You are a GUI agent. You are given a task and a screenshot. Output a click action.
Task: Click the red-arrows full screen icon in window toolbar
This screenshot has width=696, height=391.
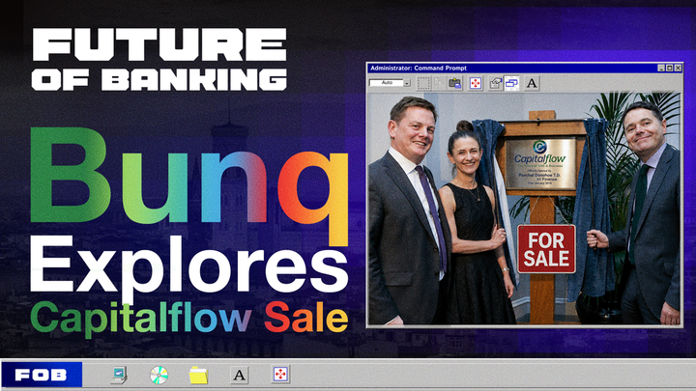(476, 83)
